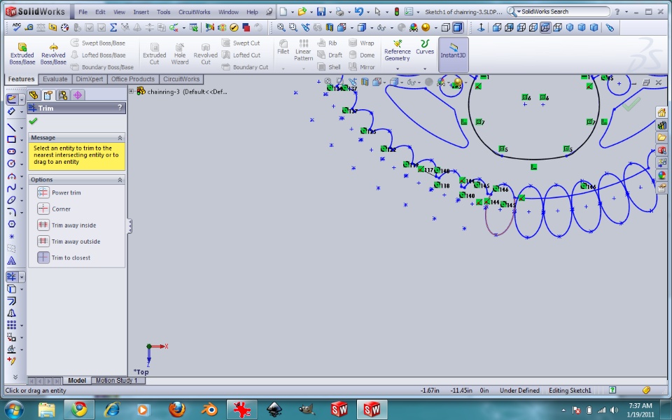Click the Extruded Boss/Base tool

click(x=22, y=54)
